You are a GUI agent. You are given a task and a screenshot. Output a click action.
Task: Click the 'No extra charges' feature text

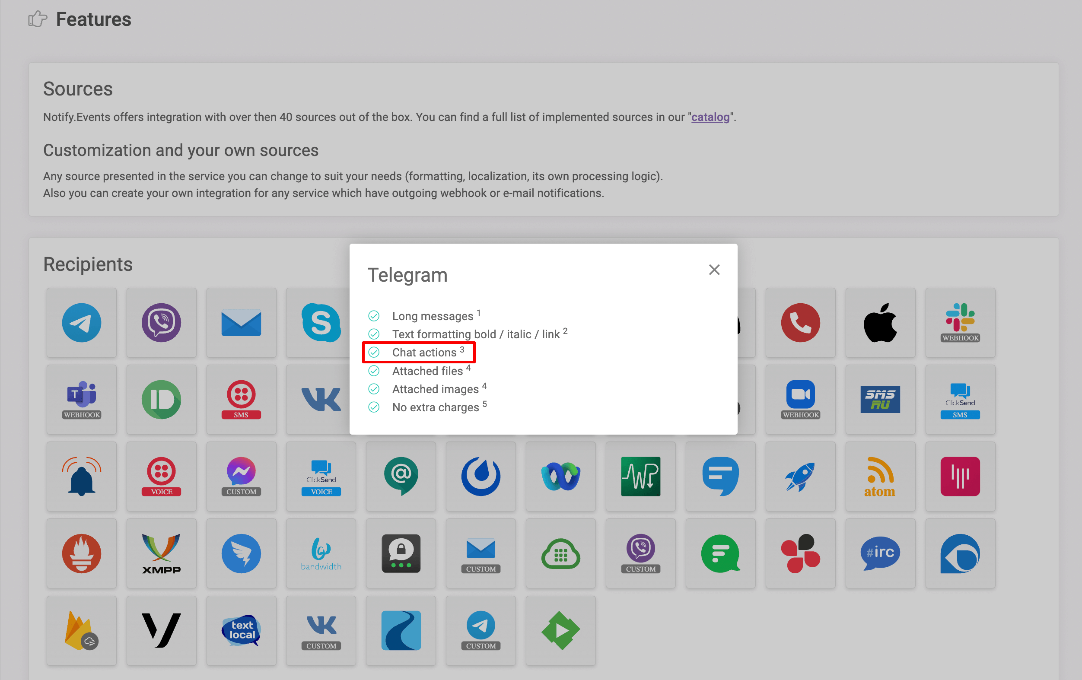[x=436, y=407]
